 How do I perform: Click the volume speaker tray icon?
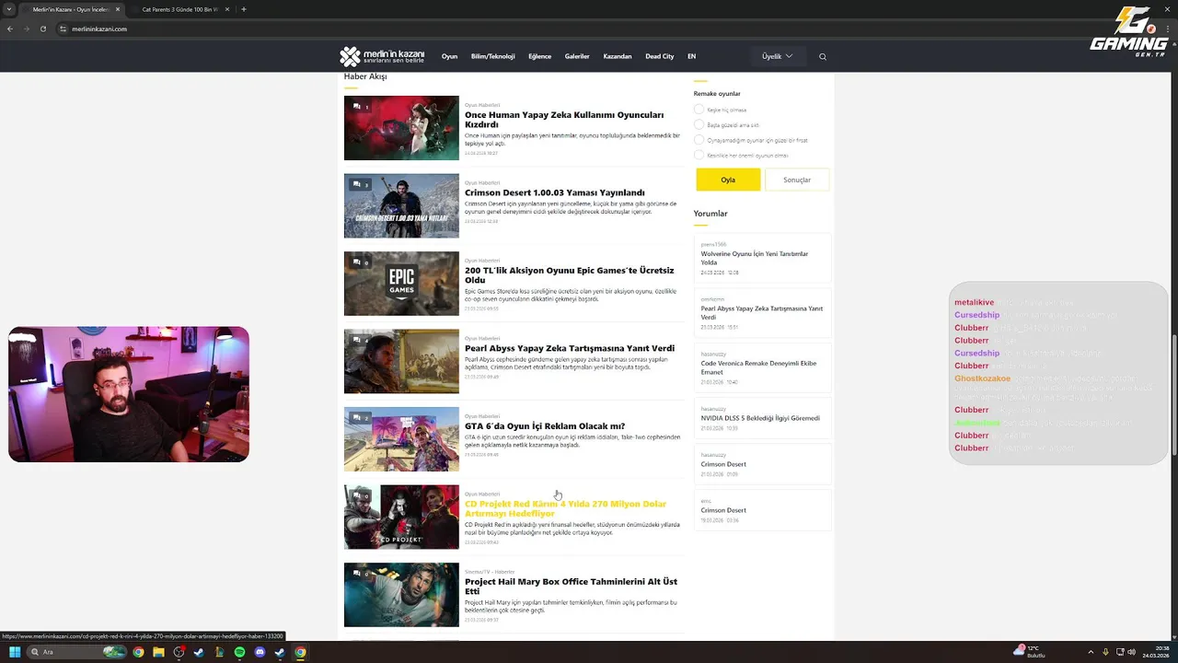(x=1131, y=652)
